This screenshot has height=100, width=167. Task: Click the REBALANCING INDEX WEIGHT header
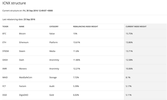pos(86,27)
